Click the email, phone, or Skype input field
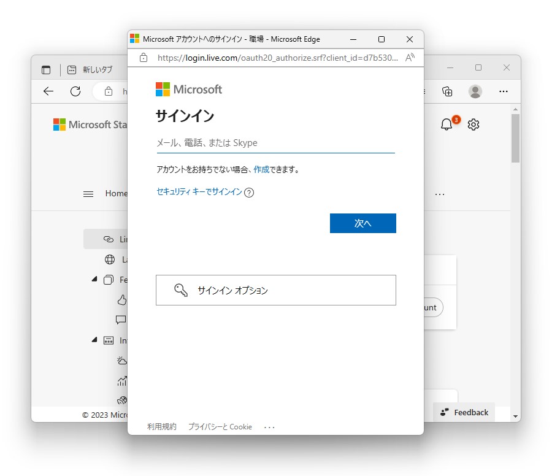The image size is (560, 476). pos(275,143)
